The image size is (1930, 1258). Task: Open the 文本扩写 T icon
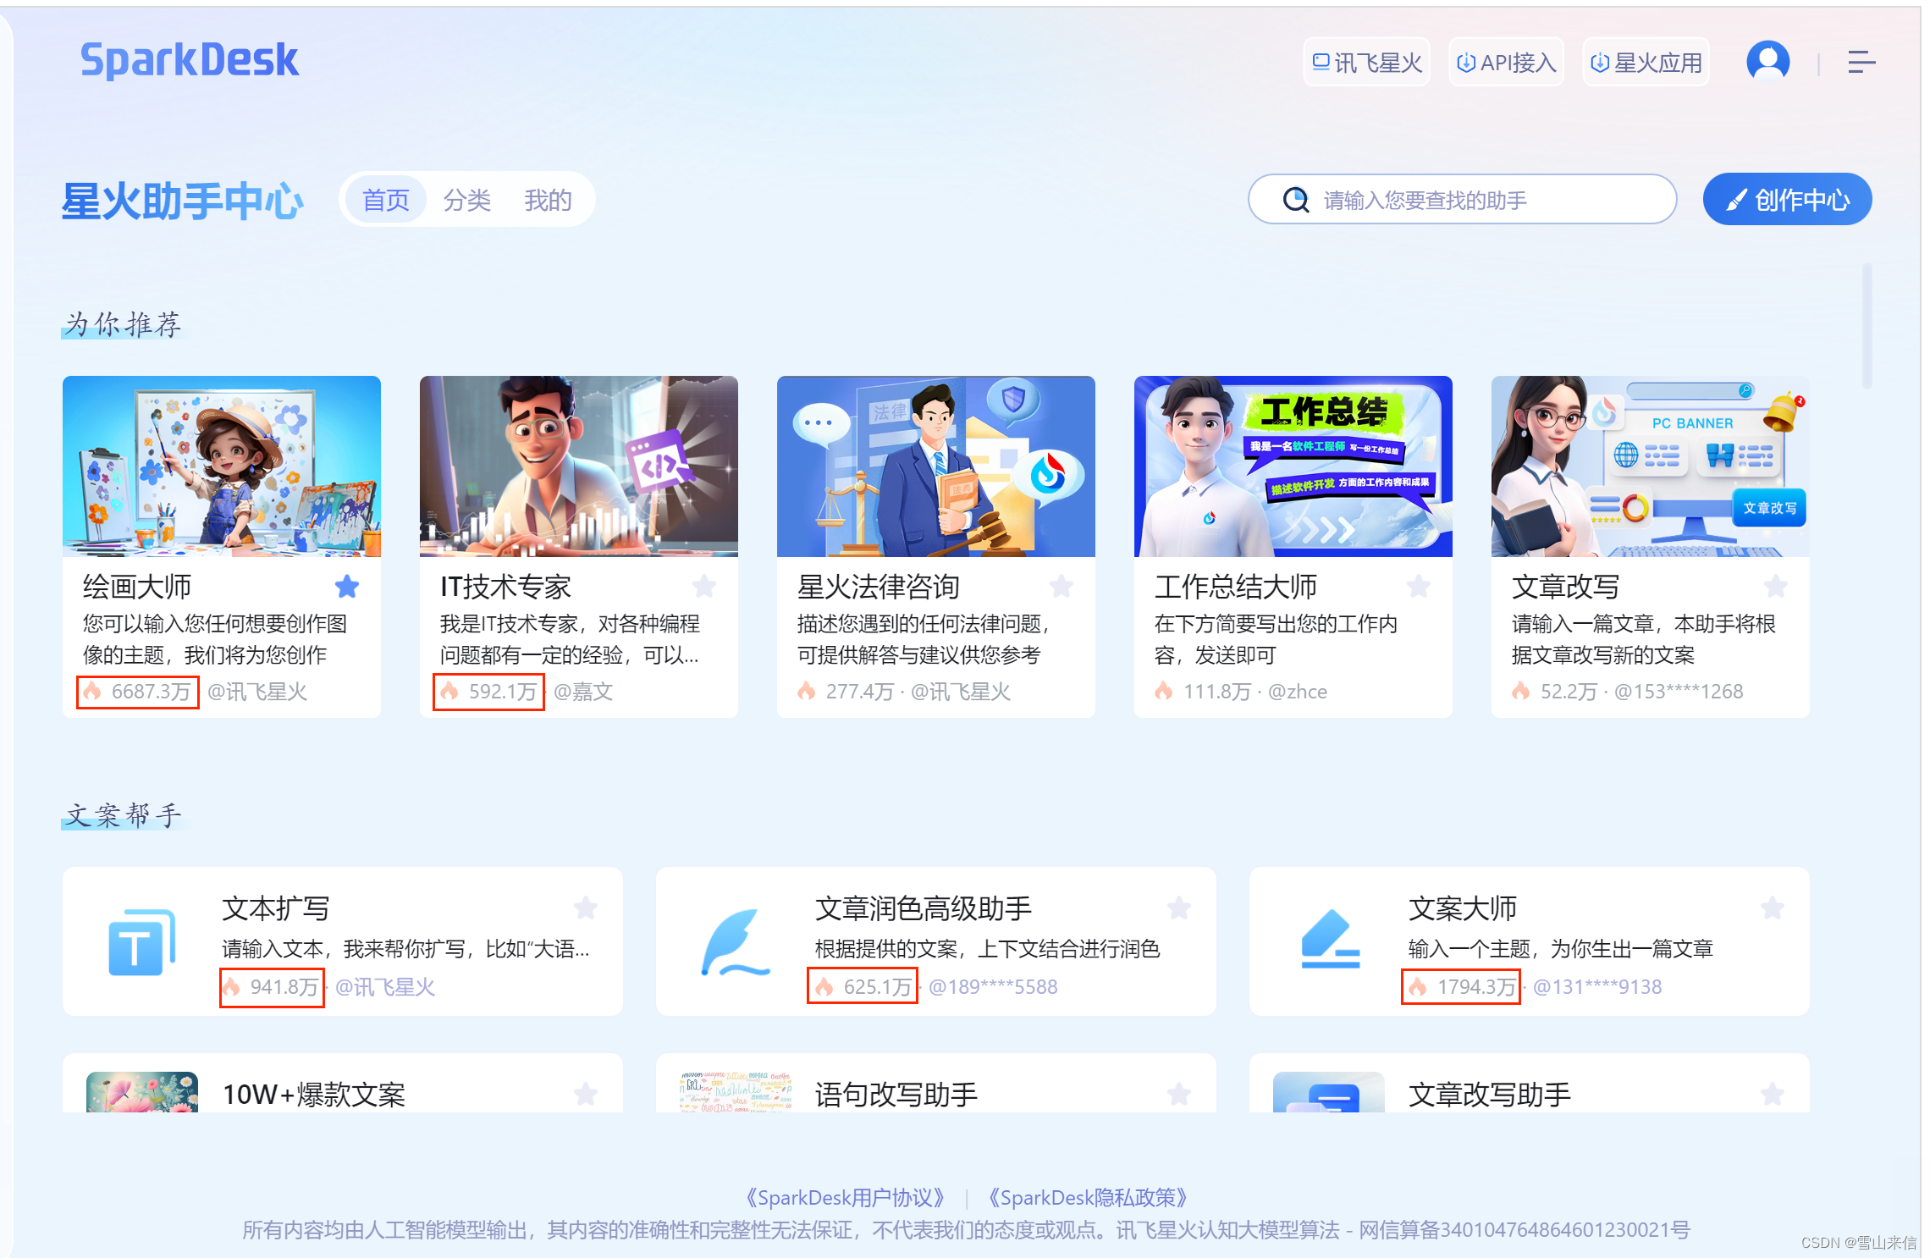142,941
